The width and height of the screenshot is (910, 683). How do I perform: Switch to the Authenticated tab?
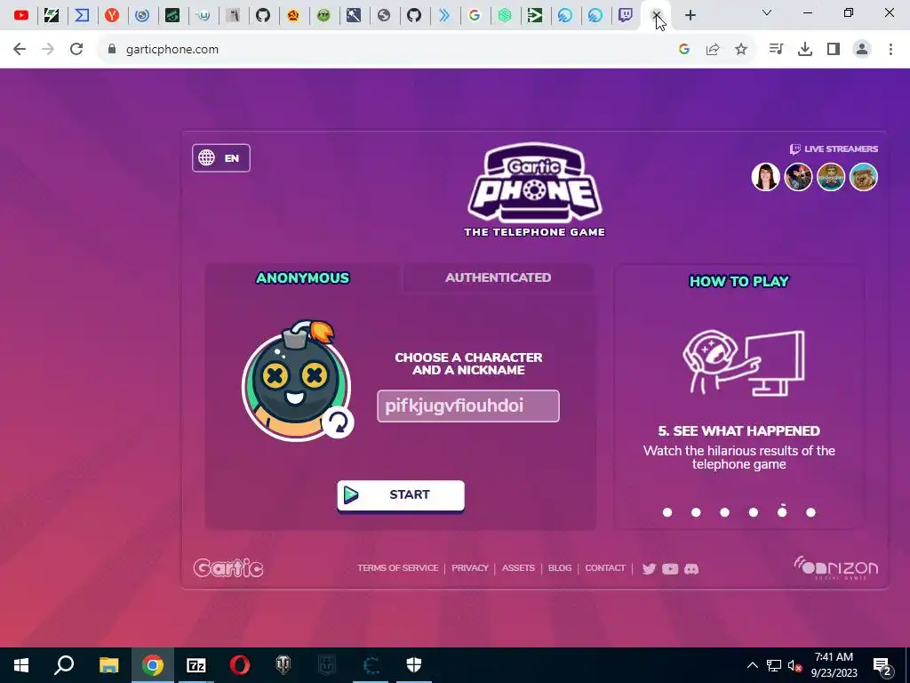(x=498, y=277)
